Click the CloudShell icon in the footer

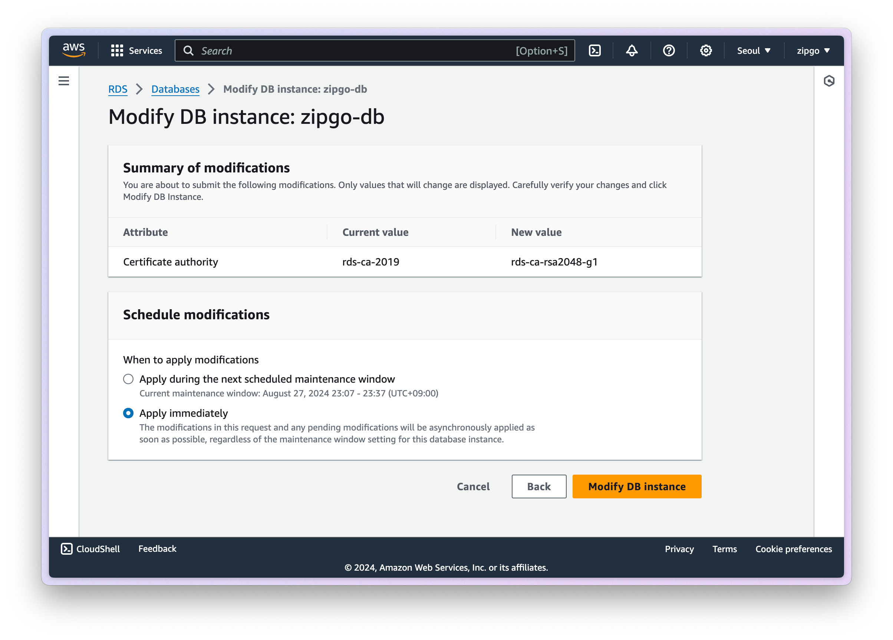pyautogui.click(x=66, y=549)
